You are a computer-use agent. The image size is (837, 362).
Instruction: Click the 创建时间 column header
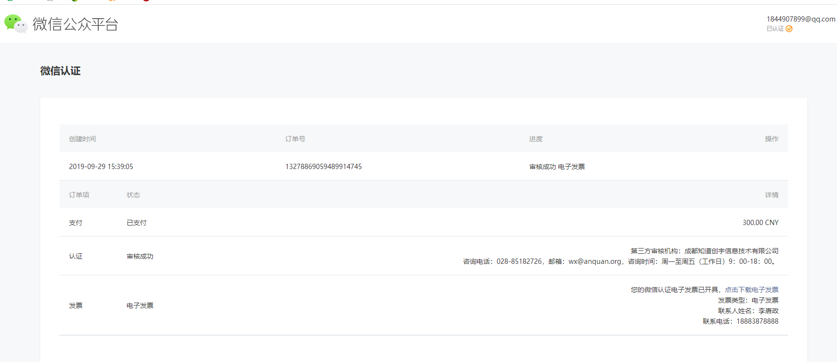point(82,139)
